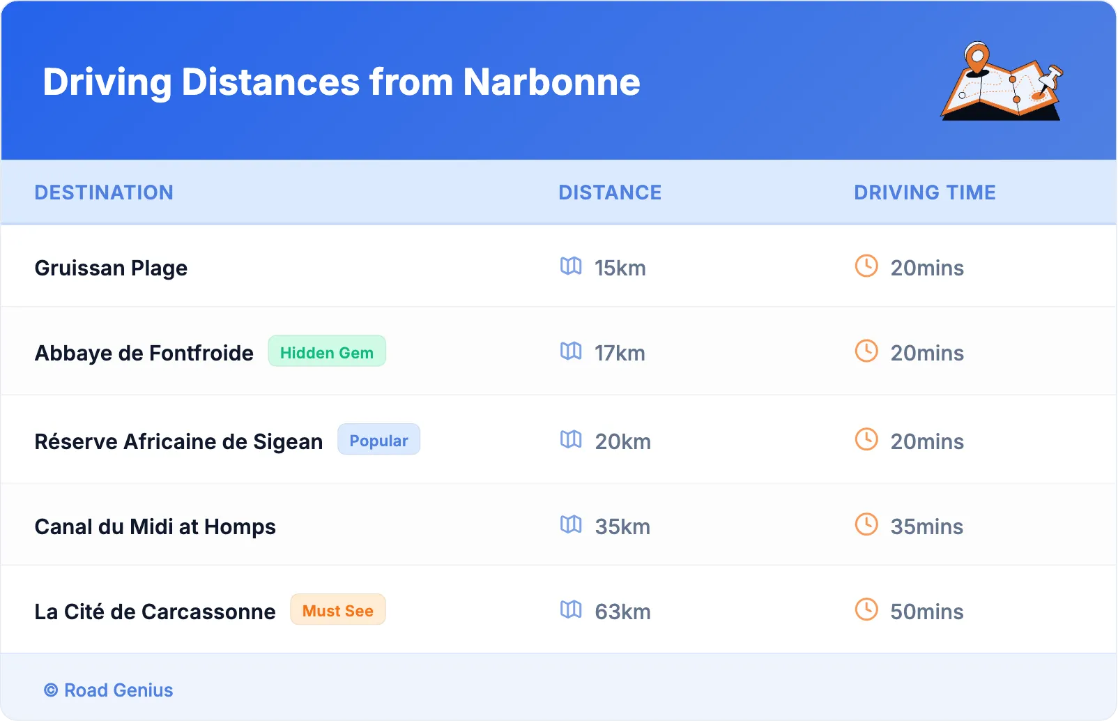
Task: Click 20mins in Gruissan Plage row
Action: coord(927,268)
